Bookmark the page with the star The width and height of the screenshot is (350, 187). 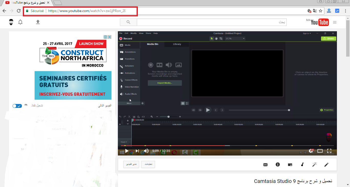click(x=321, y=11)
